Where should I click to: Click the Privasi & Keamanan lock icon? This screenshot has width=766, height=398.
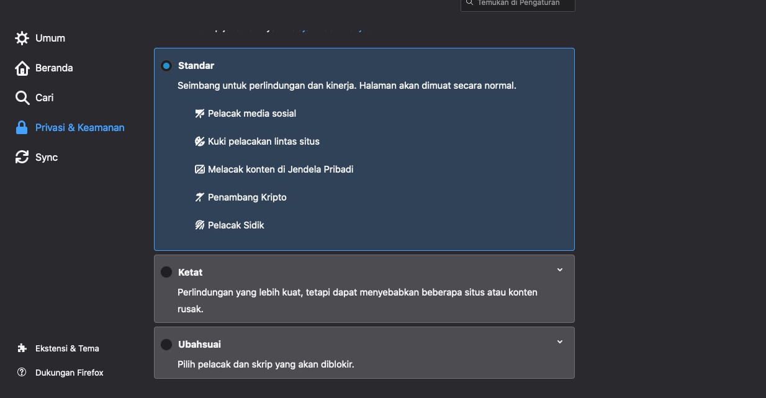[22, 128]
